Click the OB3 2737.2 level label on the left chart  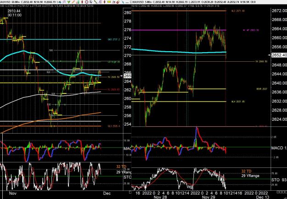pyautogui.click(x=114, y=39)
